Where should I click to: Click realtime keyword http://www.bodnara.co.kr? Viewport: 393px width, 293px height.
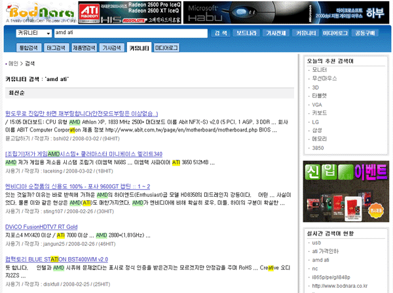tap(339, 286)
